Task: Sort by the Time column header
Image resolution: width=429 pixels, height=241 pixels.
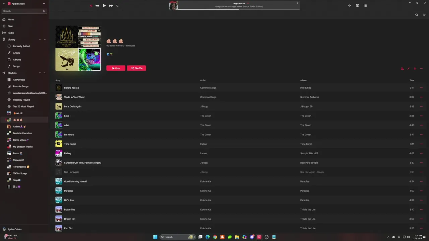Action: (x=412, y=80)
